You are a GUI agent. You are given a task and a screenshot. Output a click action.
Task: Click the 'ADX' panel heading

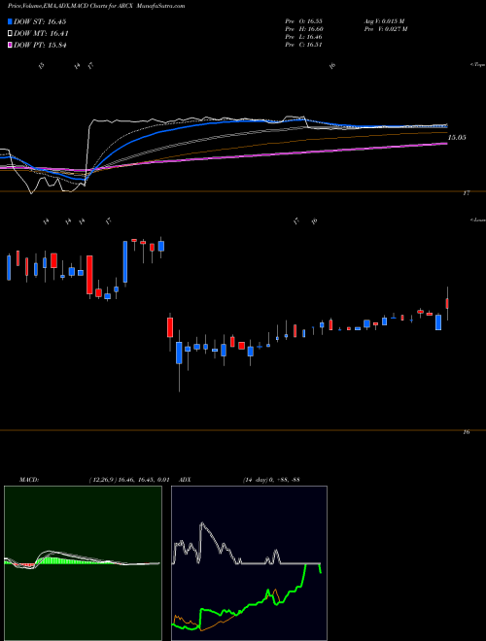186,480
